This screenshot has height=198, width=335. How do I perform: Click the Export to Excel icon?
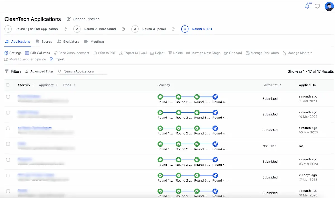pyautogui.click(x=133, y=53)
